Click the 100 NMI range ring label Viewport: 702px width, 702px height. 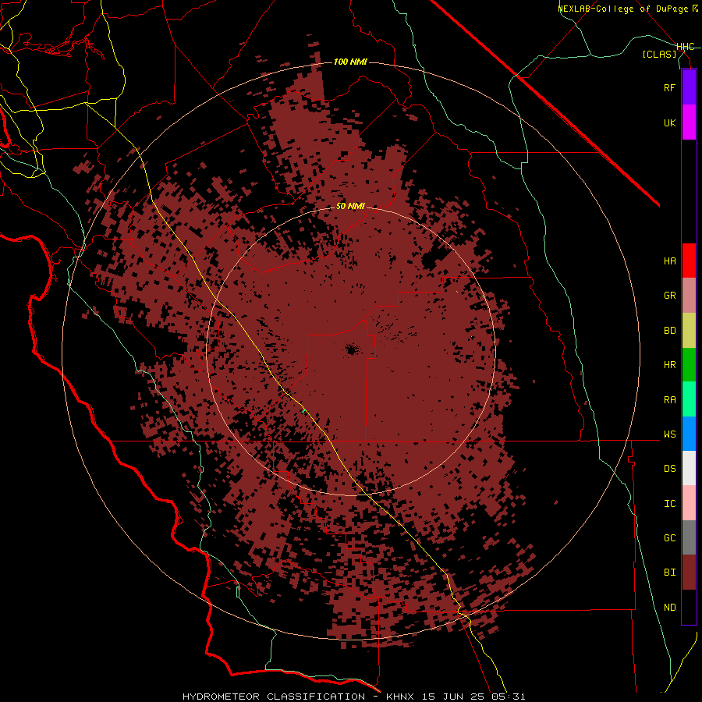click(x=350, y=62)
